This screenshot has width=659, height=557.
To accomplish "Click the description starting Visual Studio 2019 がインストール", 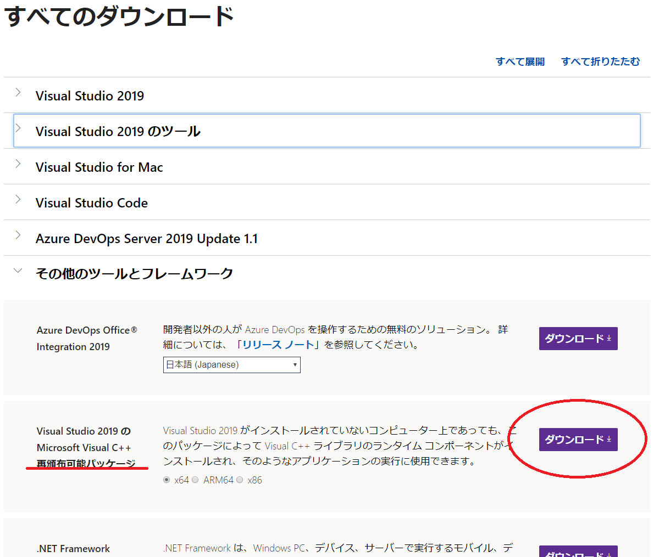I will [340, 446].
